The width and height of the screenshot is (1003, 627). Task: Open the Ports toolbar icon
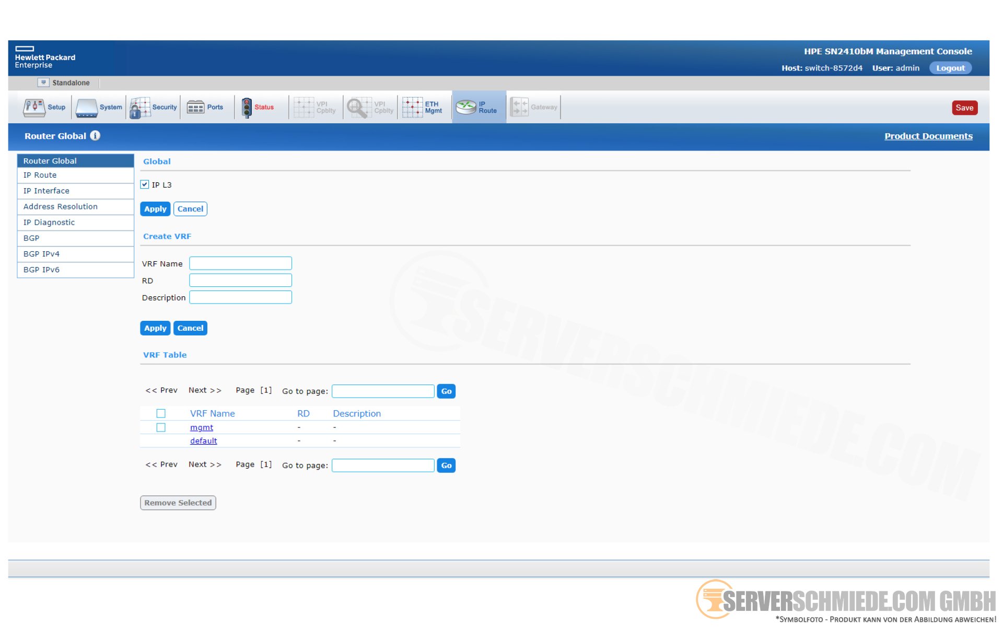pyautogui.click(x=195, y=107)
